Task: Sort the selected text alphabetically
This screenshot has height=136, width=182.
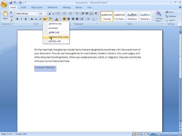Action: 91,14
